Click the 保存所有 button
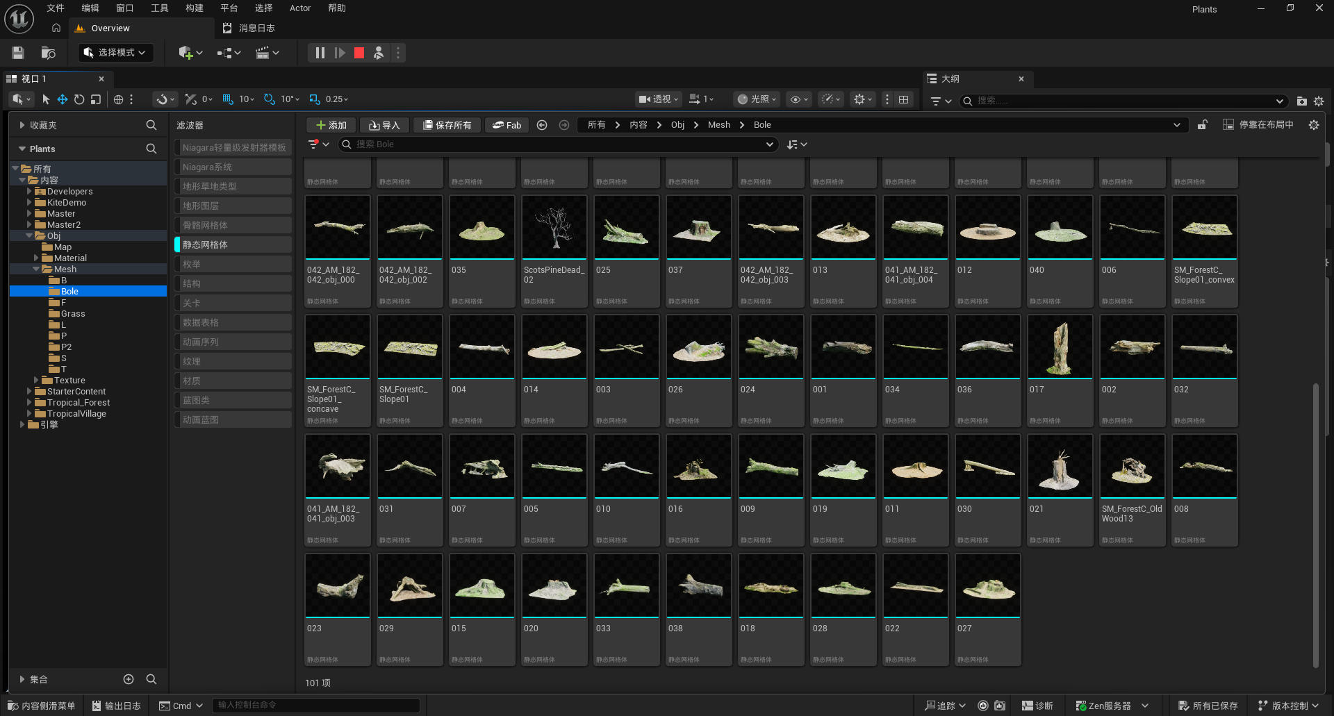1334x716 pixels. tap(447, 125)
